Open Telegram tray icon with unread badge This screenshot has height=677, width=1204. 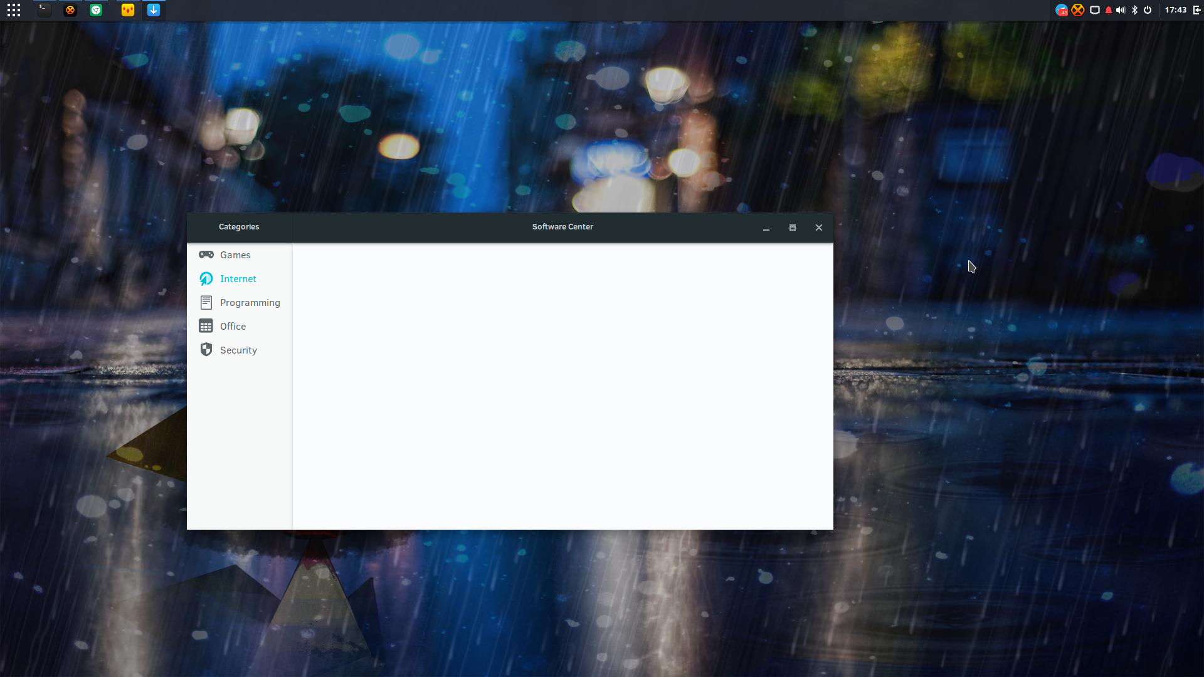1062,10
